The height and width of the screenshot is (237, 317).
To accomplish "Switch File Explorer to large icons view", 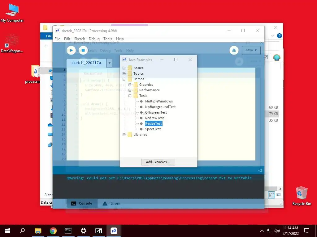I will tap(278, 195).
